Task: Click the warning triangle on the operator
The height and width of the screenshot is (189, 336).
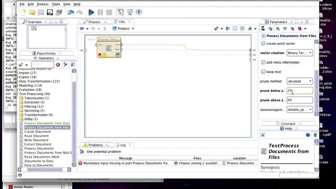Action: pyautogui.click(x=104, y=55)
